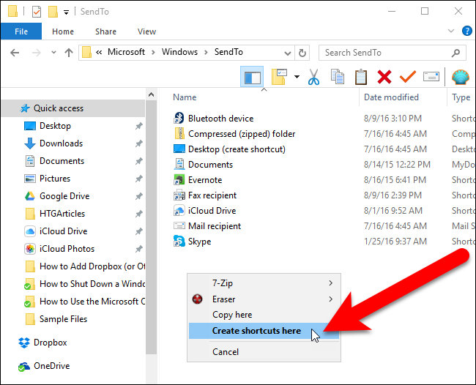Open the View ribbon tab
This screenshot has width=476, height=385.
point(146,31)
